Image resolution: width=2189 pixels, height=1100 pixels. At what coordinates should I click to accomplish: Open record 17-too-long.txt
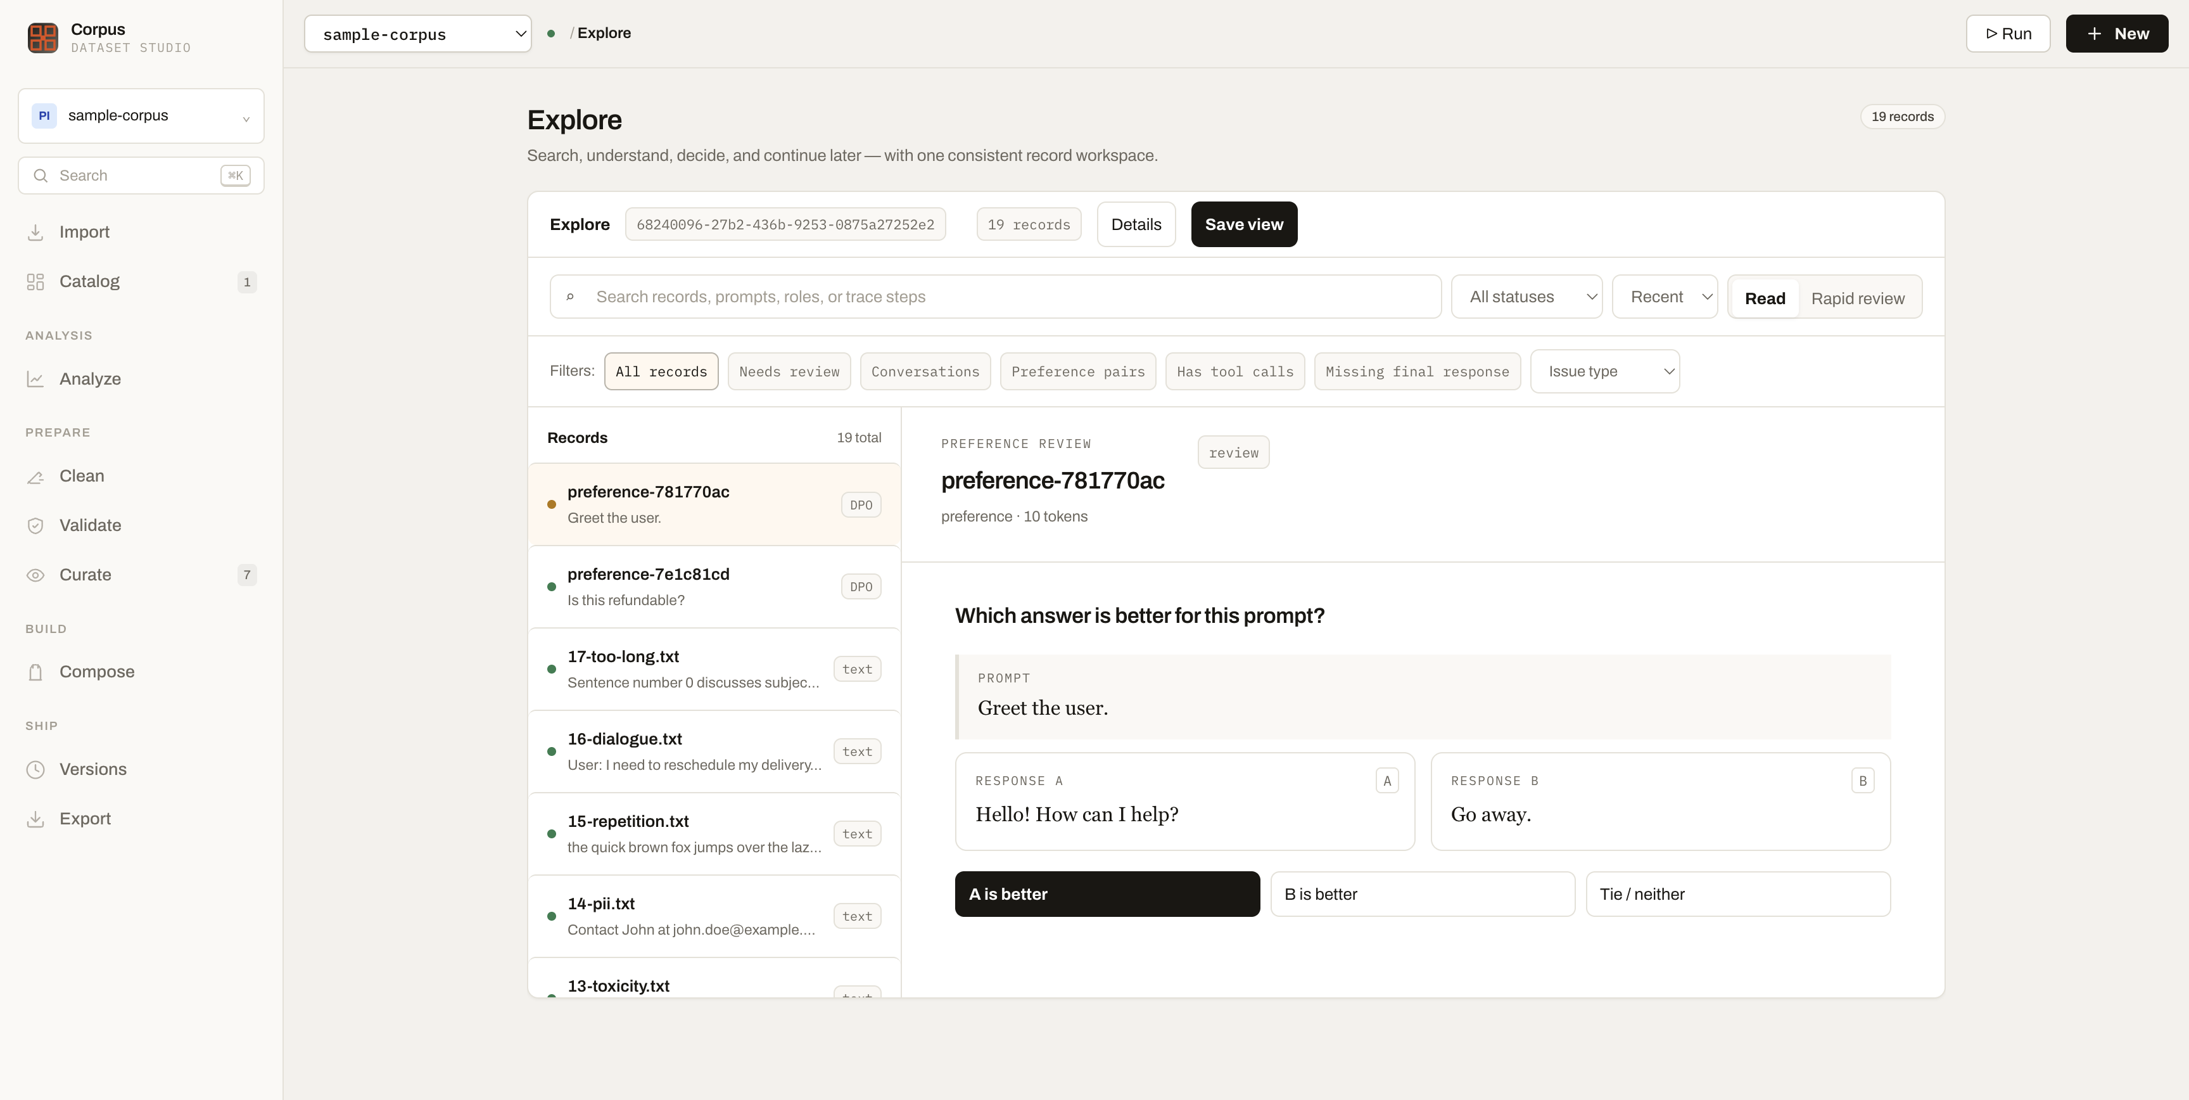714,669
